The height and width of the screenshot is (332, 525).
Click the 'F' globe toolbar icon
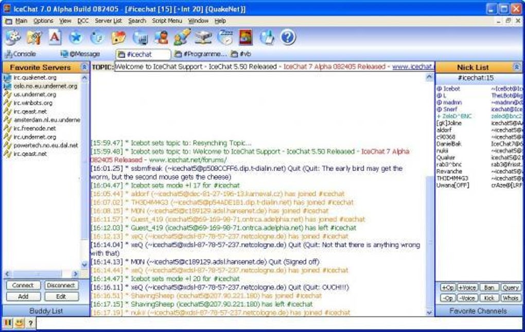pos(97,37)
